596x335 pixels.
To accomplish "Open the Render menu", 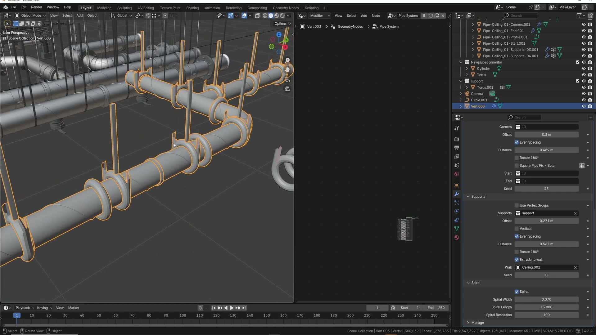I will click(37, 7).
